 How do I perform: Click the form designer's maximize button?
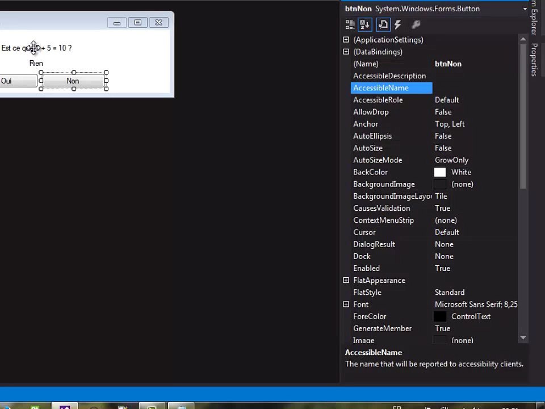click(x=137, y=23)
